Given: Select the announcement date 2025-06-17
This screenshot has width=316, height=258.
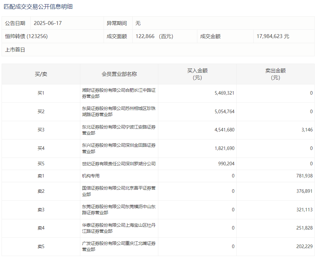Looking at the screenshot, I should pyautogui.click(x=47, y=23).
